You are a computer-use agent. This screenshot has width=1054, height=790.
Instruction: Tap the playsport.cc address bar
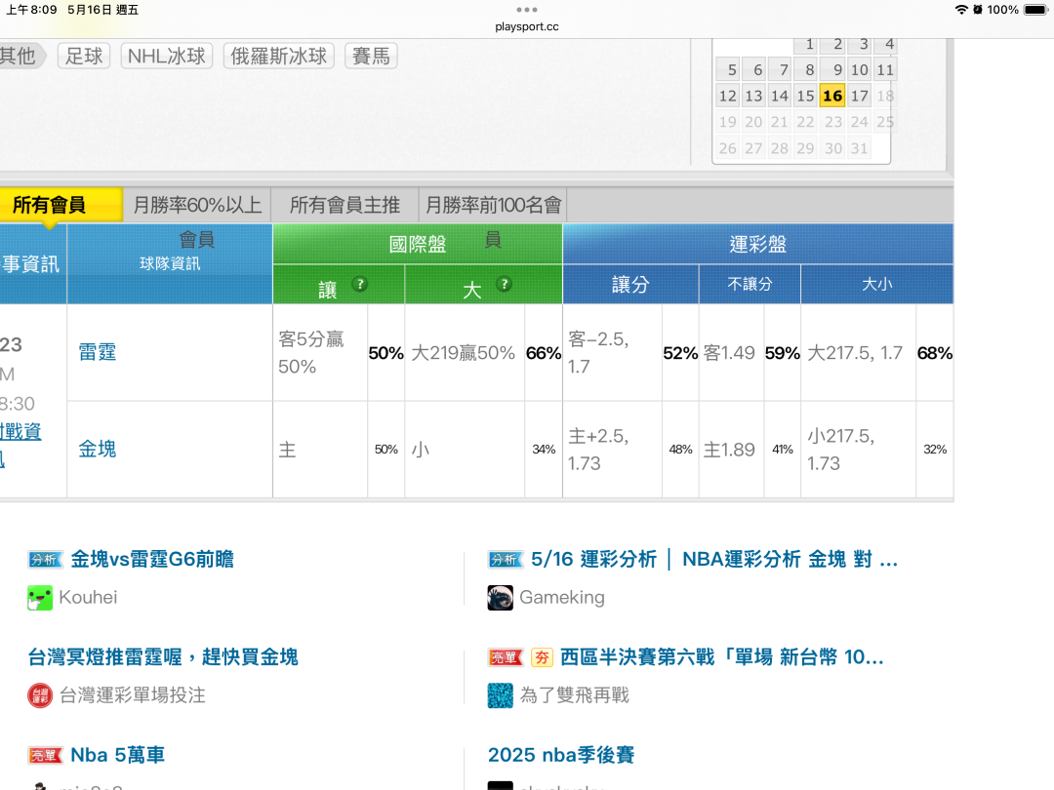tap(527, 27)
